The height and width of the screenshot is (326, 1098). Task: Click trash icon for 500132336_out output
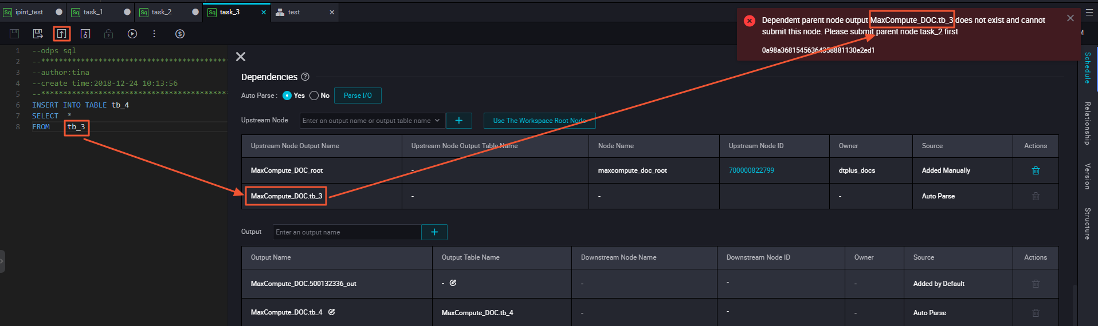pyautogui.click(x=1036, y=284)
